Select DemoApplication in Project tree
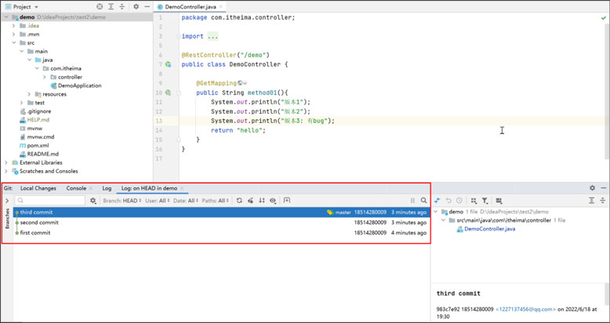The image size is (610, 323). tap(80, 85)
